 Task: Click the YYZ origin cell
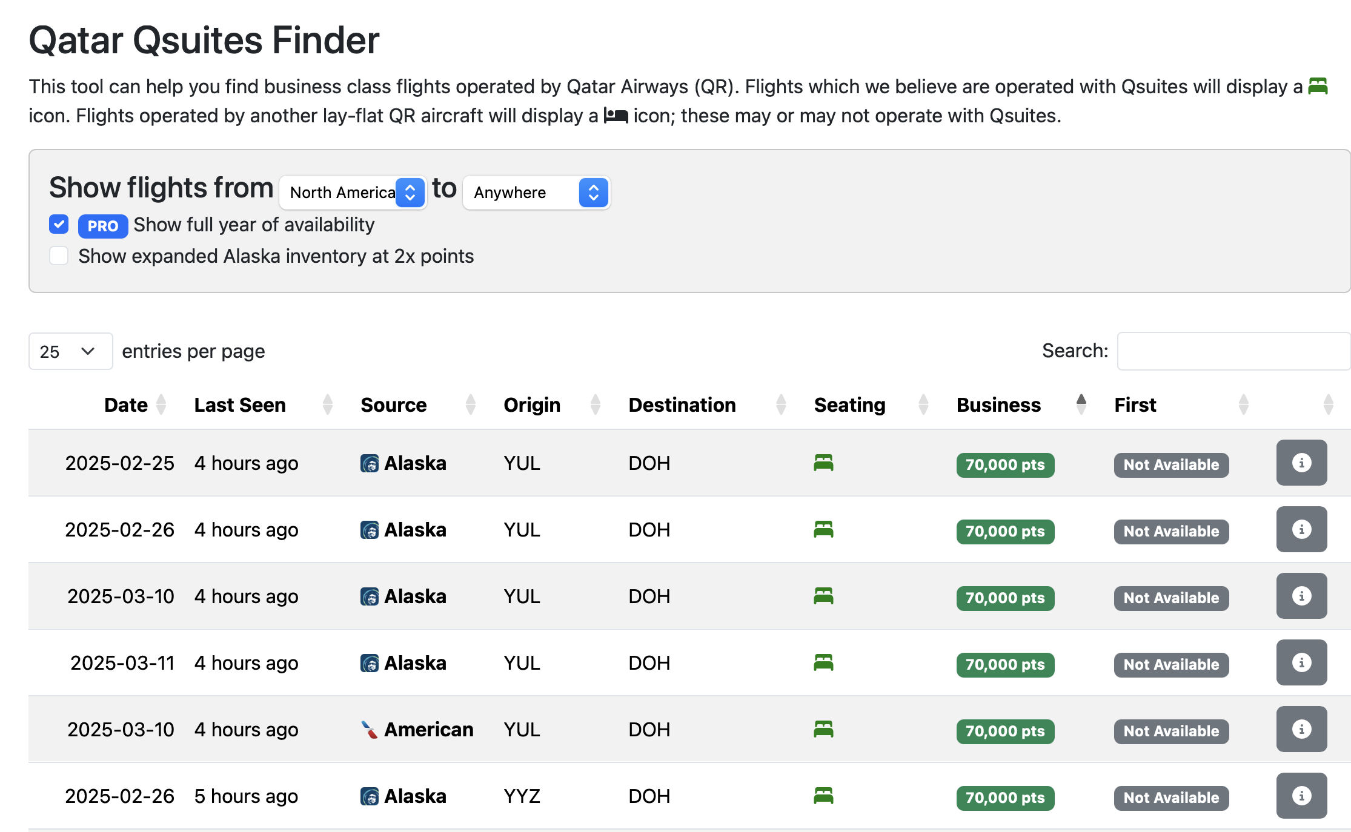(522, 796)
